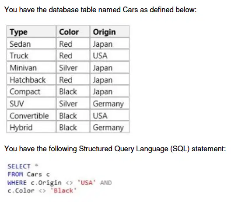
Task: Click the 'USA' string literal in SQL
Action: (x=87, y=183)
